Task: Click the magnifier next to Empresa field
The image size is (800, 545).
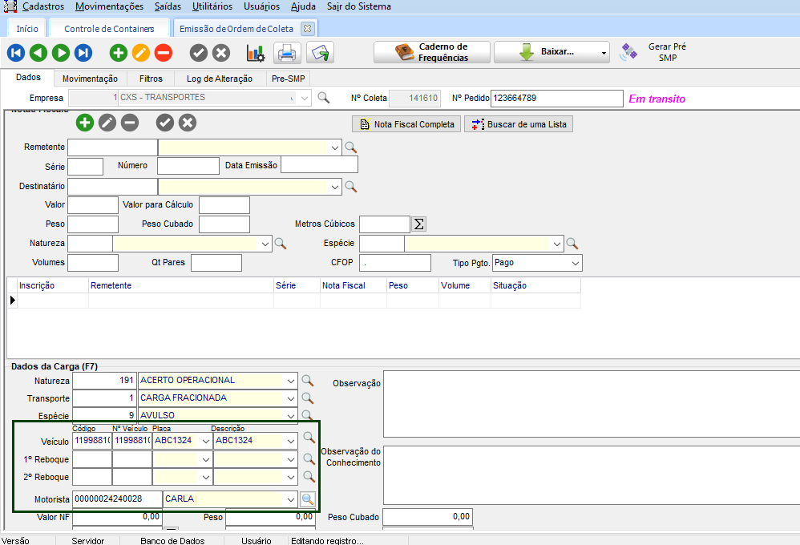Action: [324, 98]
